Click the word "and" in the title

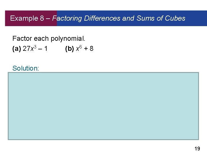[x=128, y=18]
